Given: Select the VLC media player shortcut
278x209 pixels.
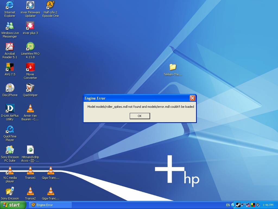Looking at the screenshot, I should pyautogui.click(x=10, y=175).
